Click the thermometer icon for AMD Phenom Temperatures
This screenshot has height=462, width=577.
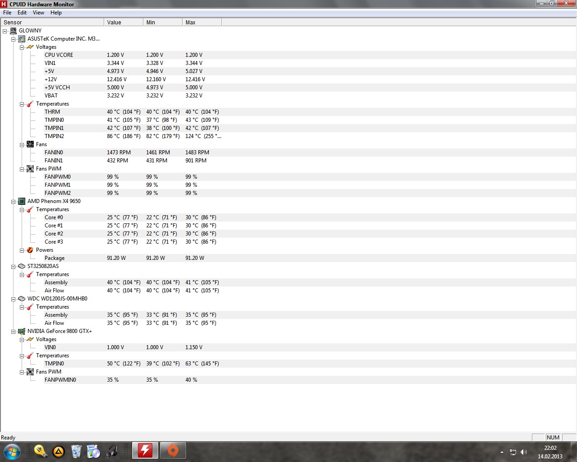click(30, 209)
